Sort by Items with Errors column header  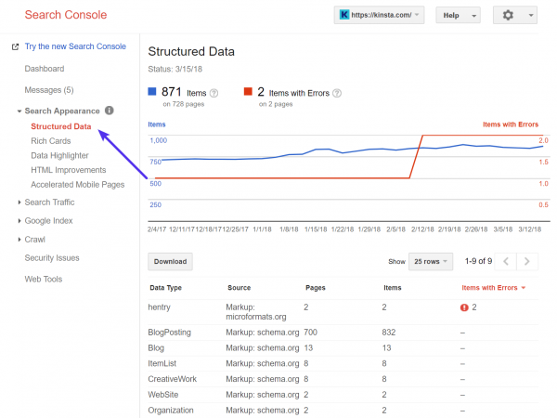click(494, 288)
